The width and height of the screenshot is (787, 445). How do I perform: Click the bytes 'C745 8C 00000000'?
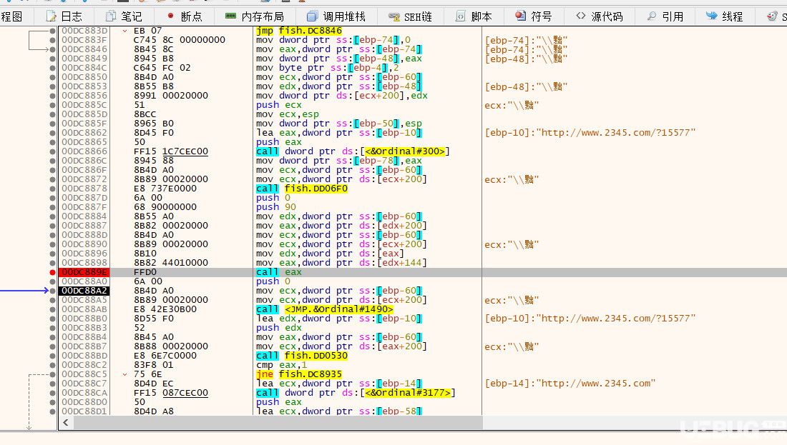point(180,39)
